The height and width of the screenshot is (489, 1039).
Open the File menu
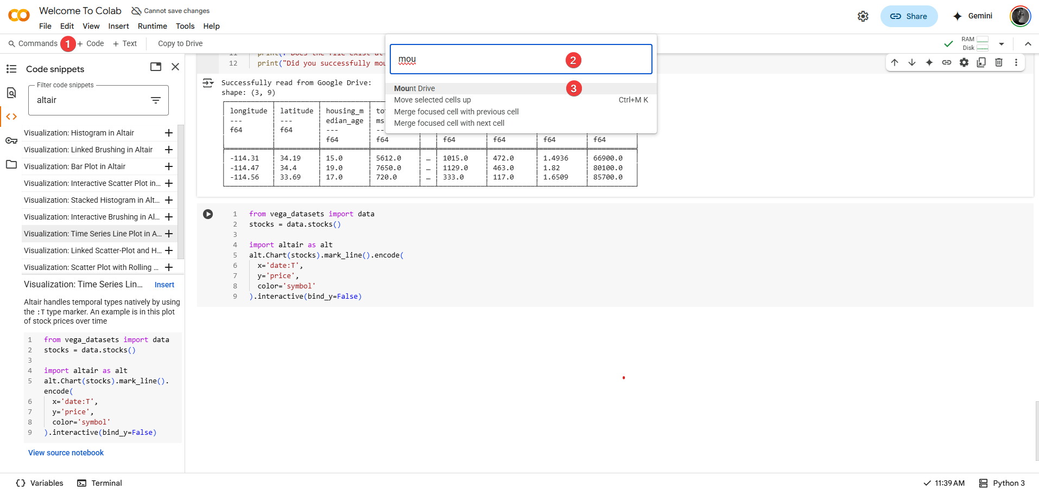(45, 26)
